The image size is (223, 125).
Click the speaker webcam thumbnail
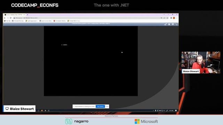201,62
